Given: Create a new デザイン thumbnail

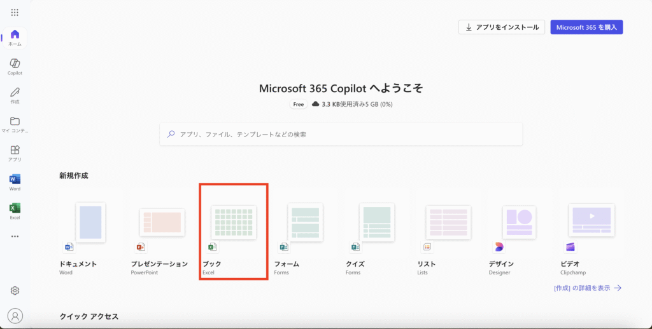Looking at the screenshot, I should click(520, 222).
